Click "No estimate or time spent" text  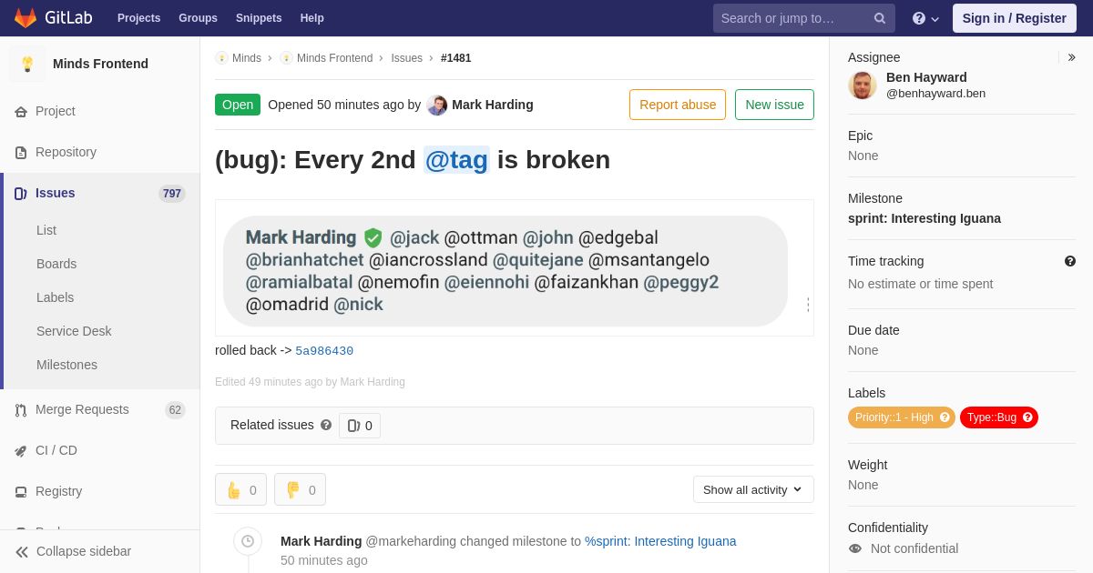click(x=921, y=284)
